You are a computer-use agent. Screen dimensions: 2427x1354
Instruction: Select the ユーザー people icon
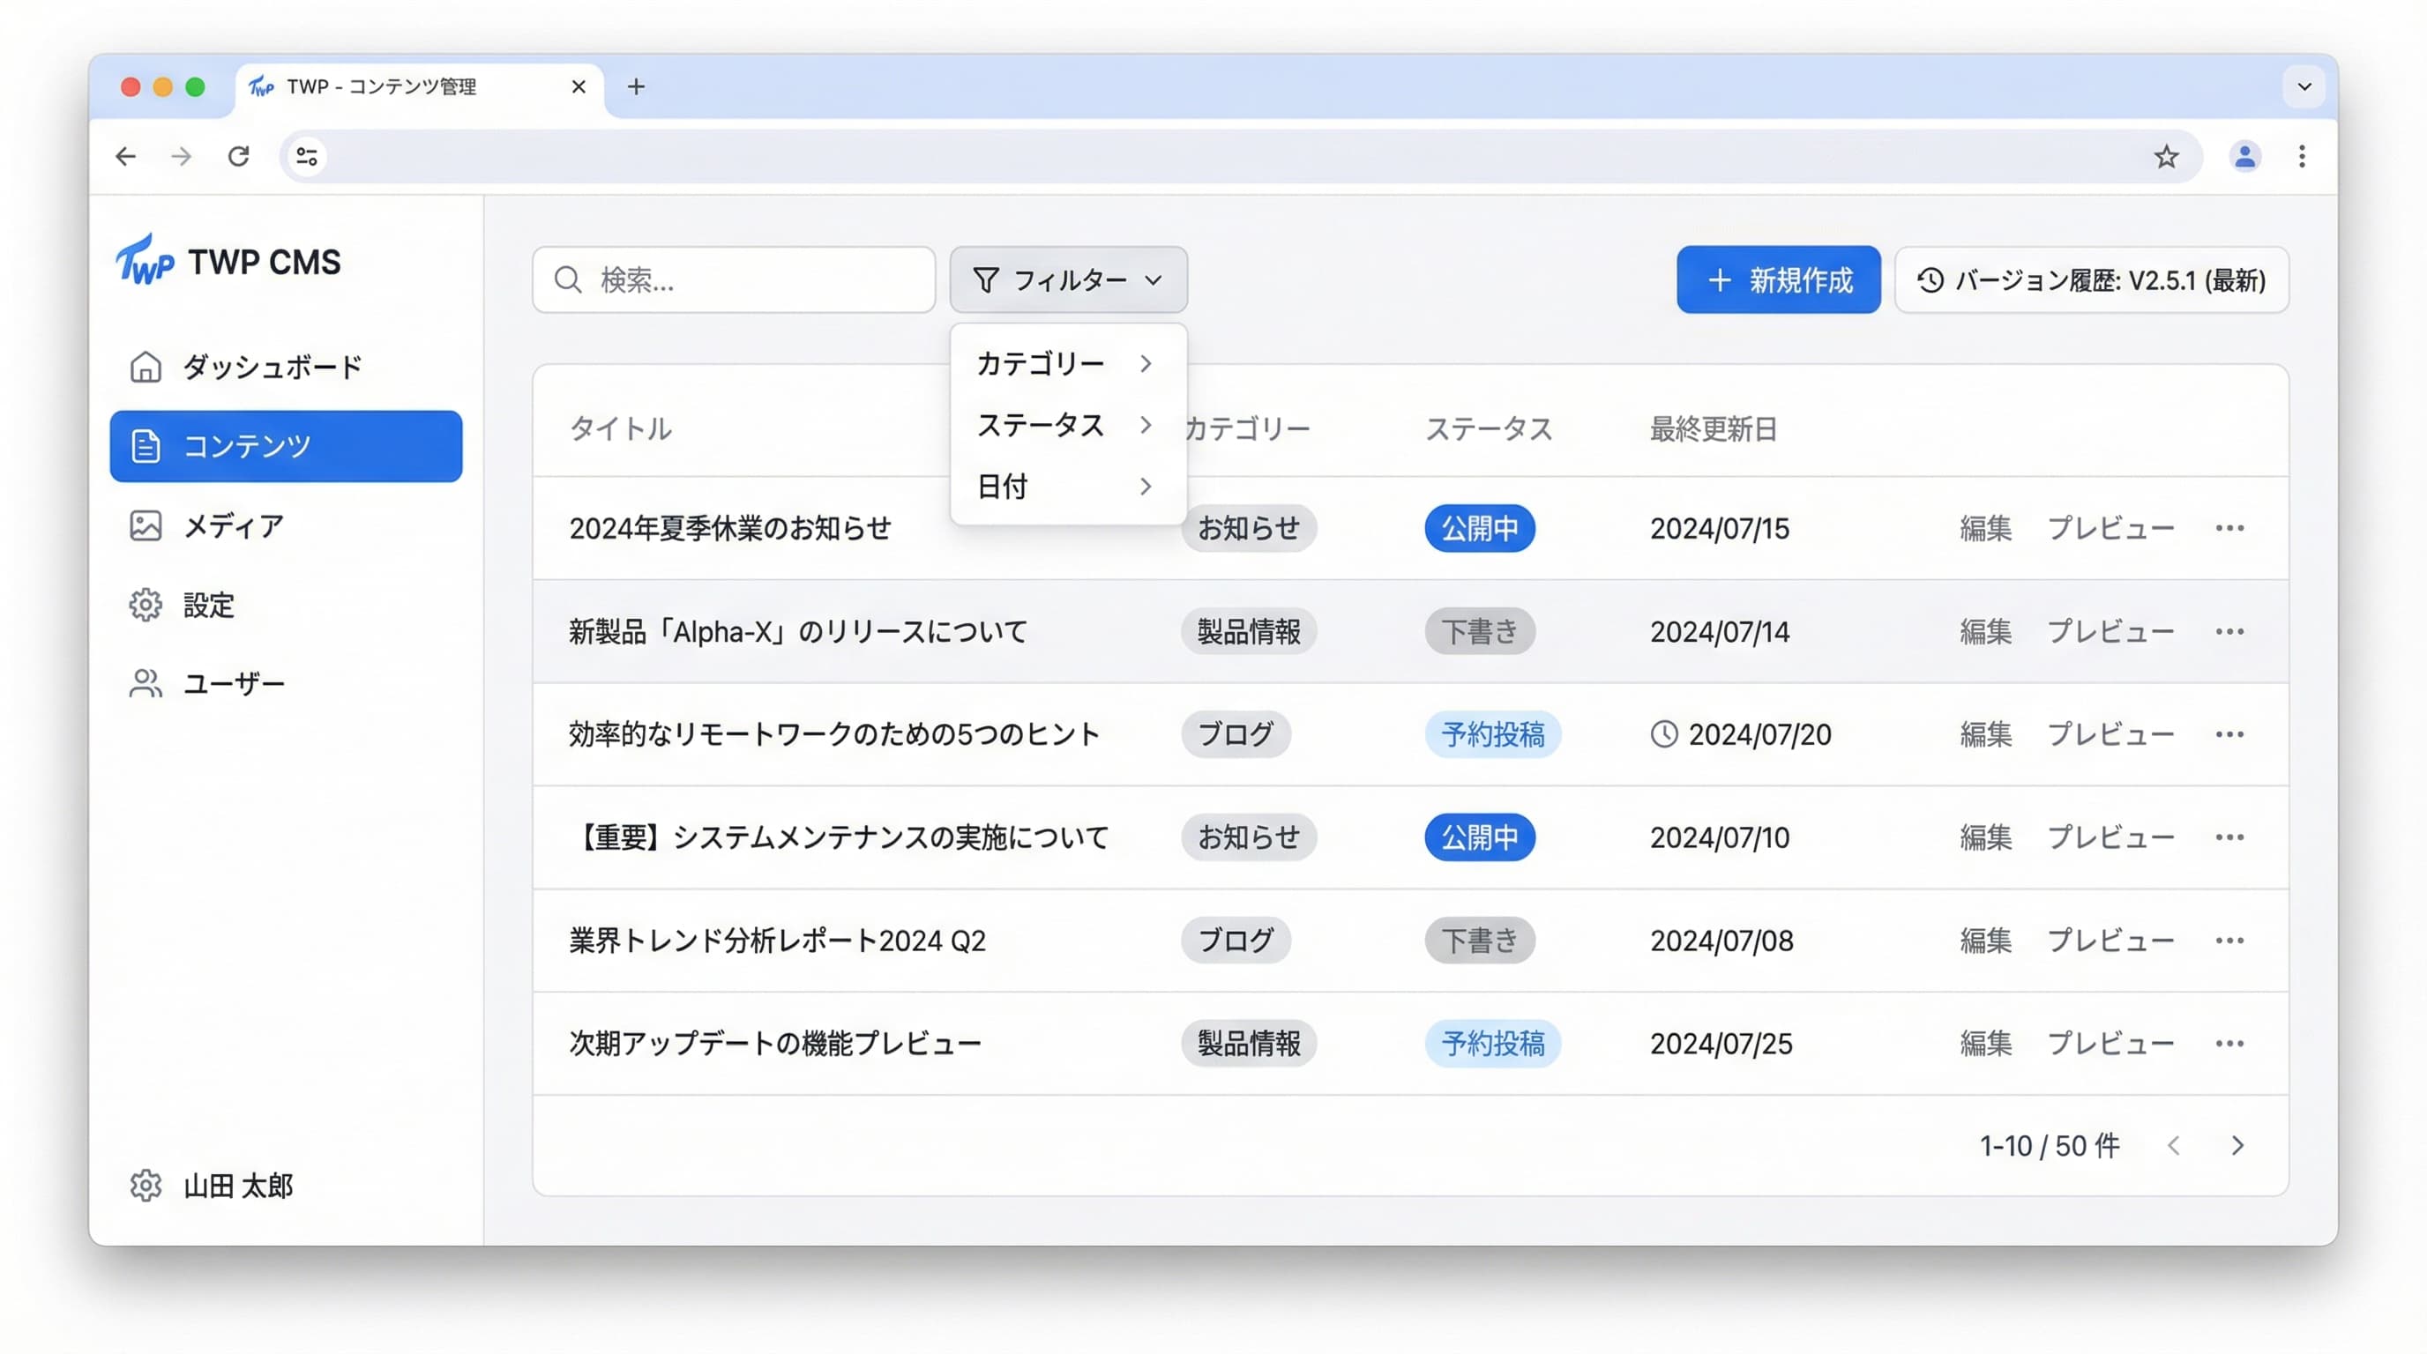[x=146, y=683]
